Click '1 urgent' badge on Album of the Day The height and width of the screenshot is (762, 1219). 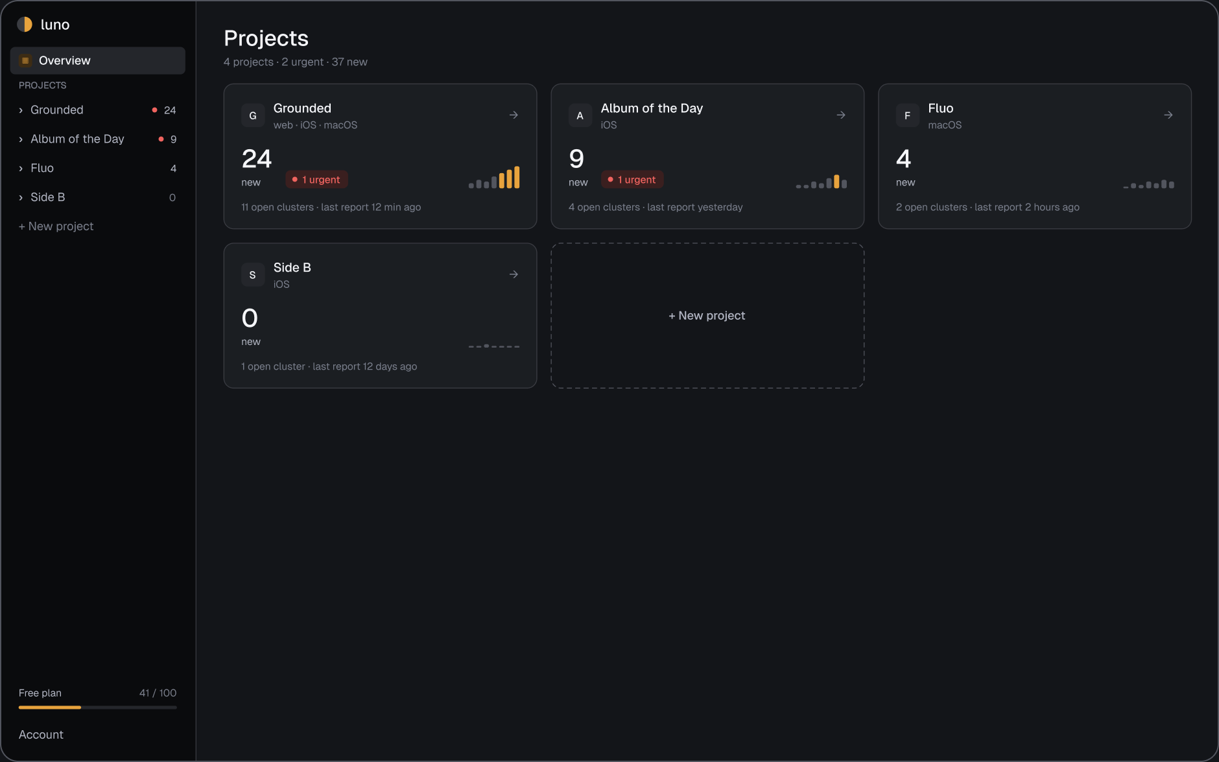coord(632,180)
